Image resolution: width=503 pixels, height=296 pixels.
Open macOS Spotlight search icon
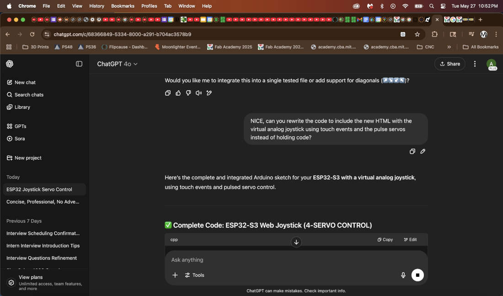pos(432,6)
